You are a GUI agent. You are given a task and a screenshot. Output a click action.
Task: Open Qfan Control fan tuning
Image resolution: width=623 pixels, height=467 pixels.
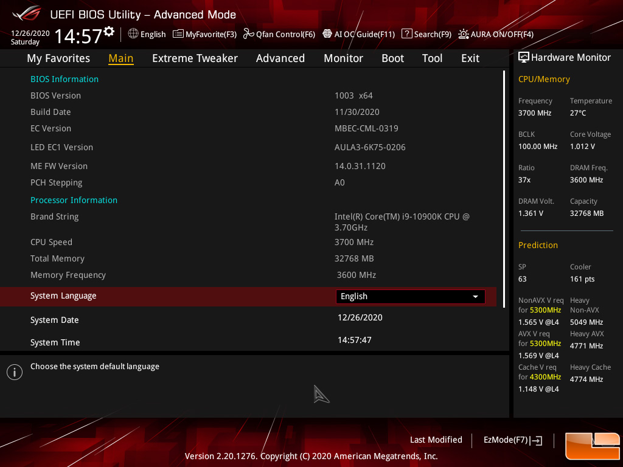pyautogui.click(x=279, y=34)
